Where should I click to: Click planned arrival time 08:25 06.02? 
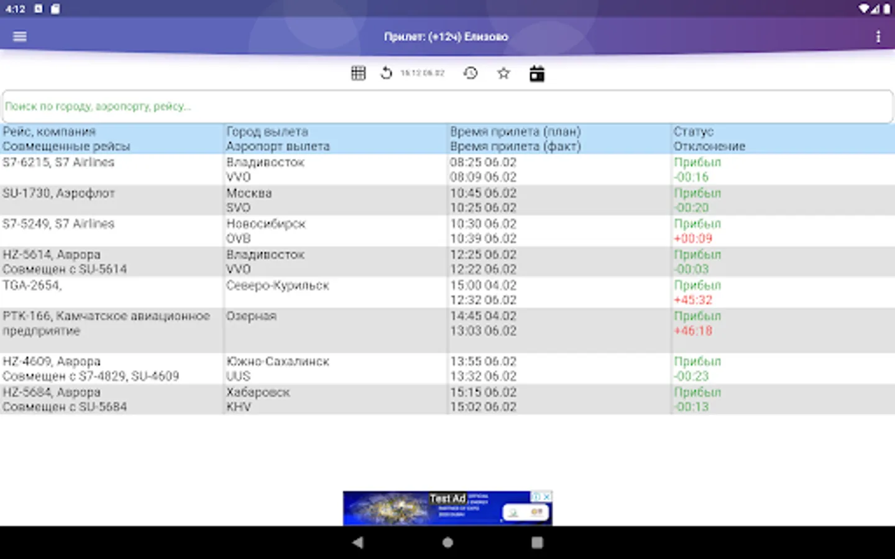483,162
